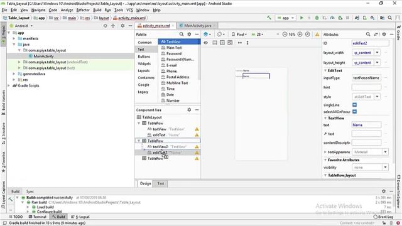Open the Pixel device dropdown
Viewport: 402px width, 226px height.
coord(239,34)
